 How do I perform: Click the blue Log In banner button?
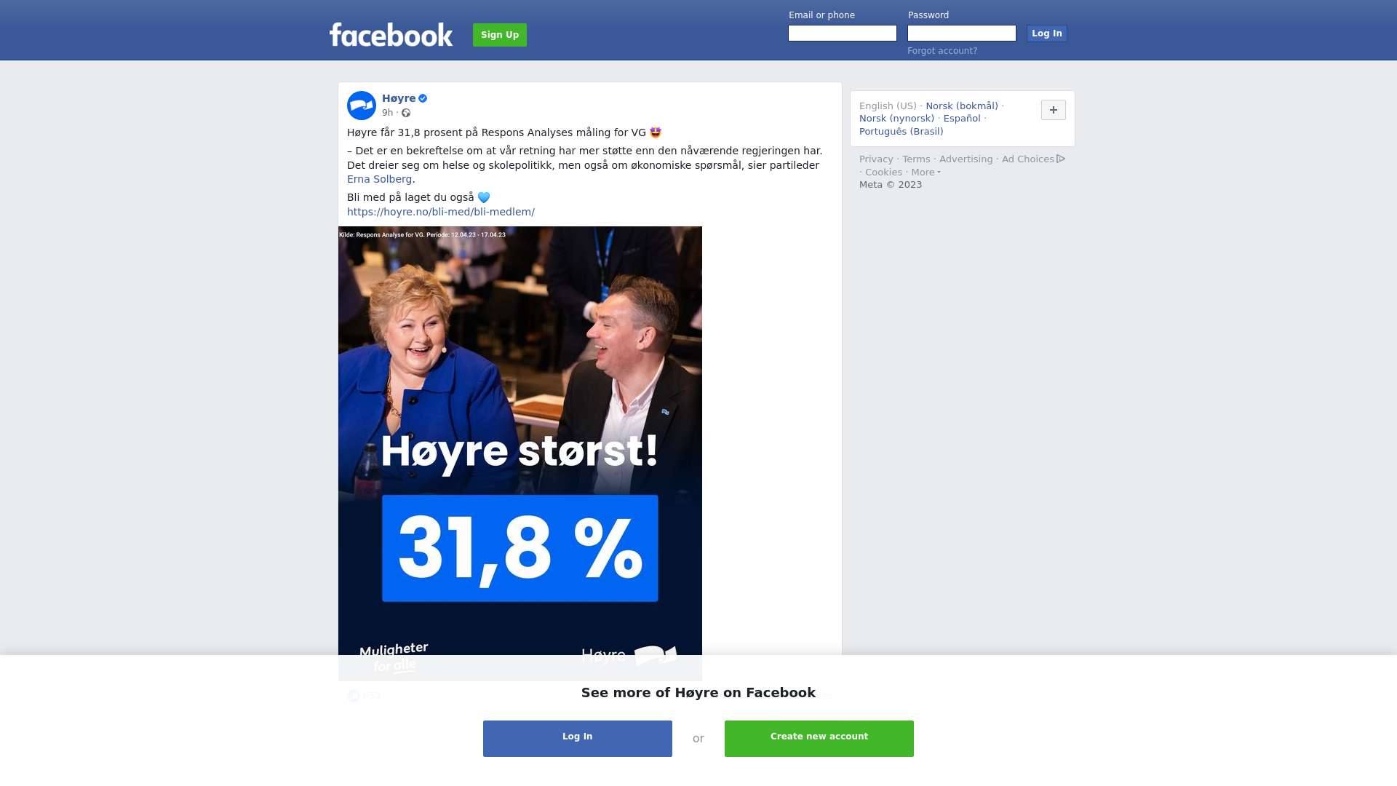pyautogui.click(x=578, y=739)
